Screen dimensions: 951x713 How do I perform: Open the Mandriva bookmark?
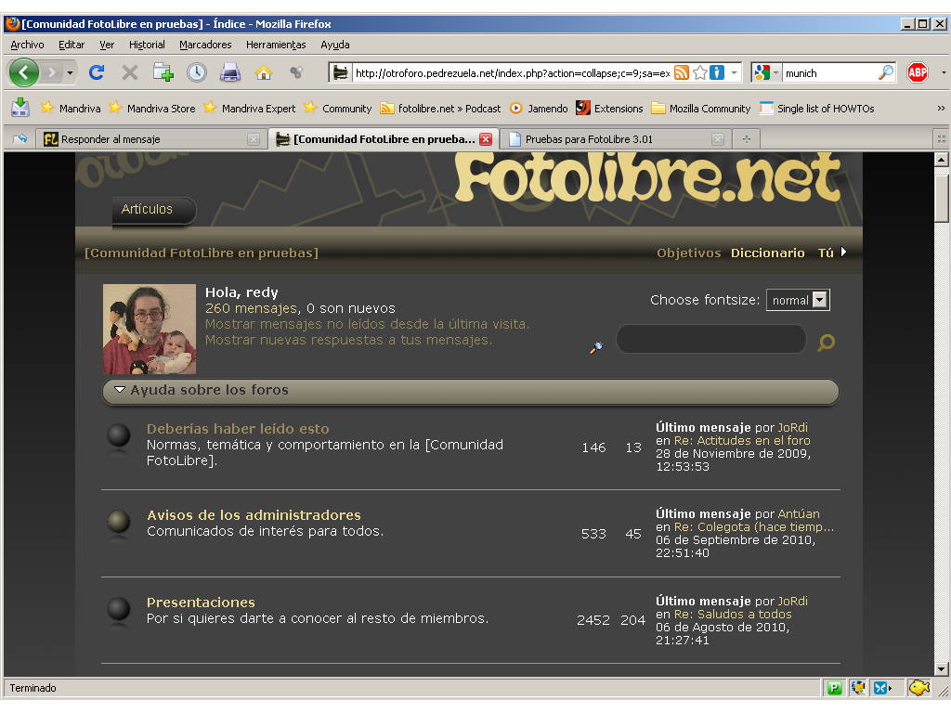coord(71,108)
